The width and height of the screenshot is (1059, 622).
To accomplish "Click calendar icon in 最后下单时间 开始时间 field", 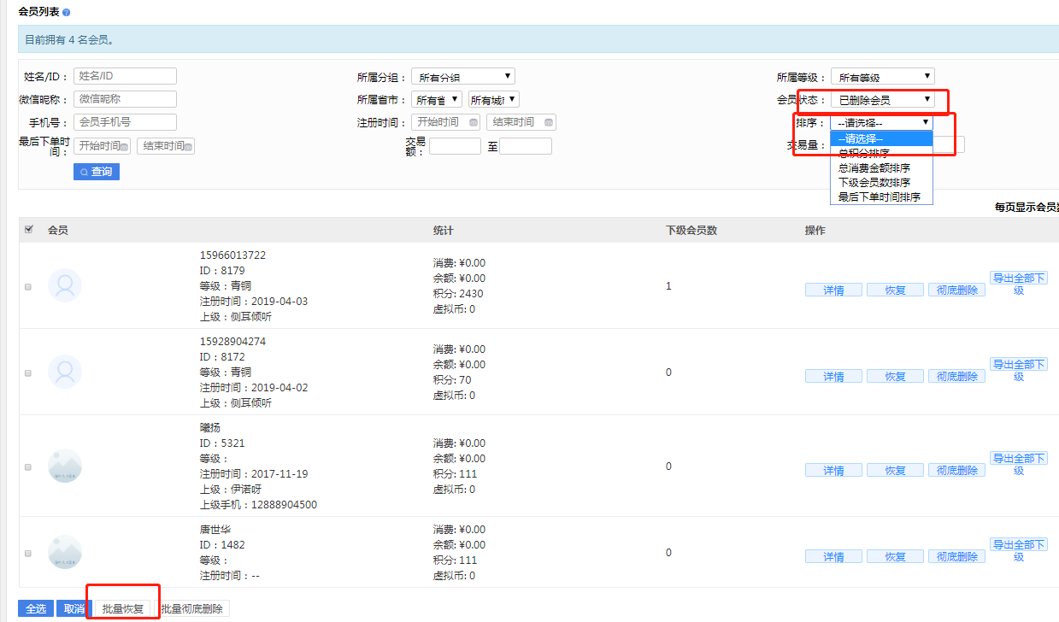I will pyautogui.click(x=125, y=147).
